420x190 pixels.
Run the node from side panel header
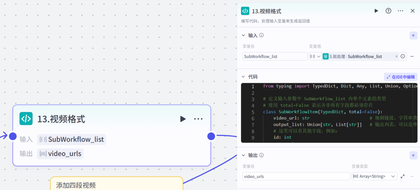click(x=376, y=11)
